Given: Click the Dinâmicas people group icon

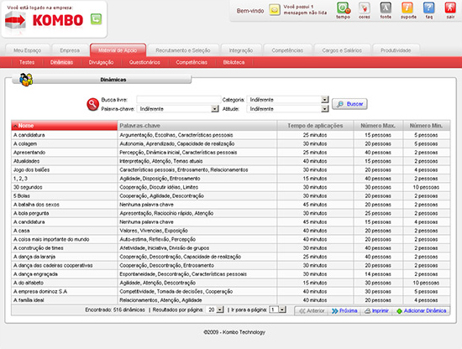Looking at the screenshot, I should click(x=26, y=80).
